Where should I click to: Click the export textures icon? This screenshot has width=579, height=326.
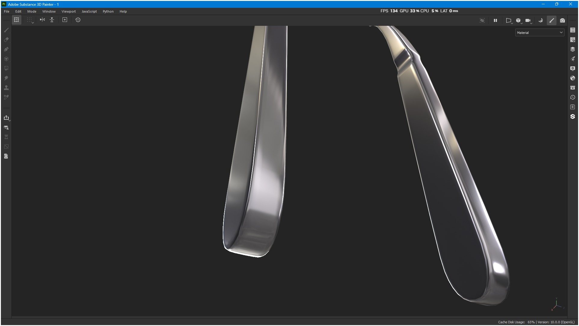[6, 118]
